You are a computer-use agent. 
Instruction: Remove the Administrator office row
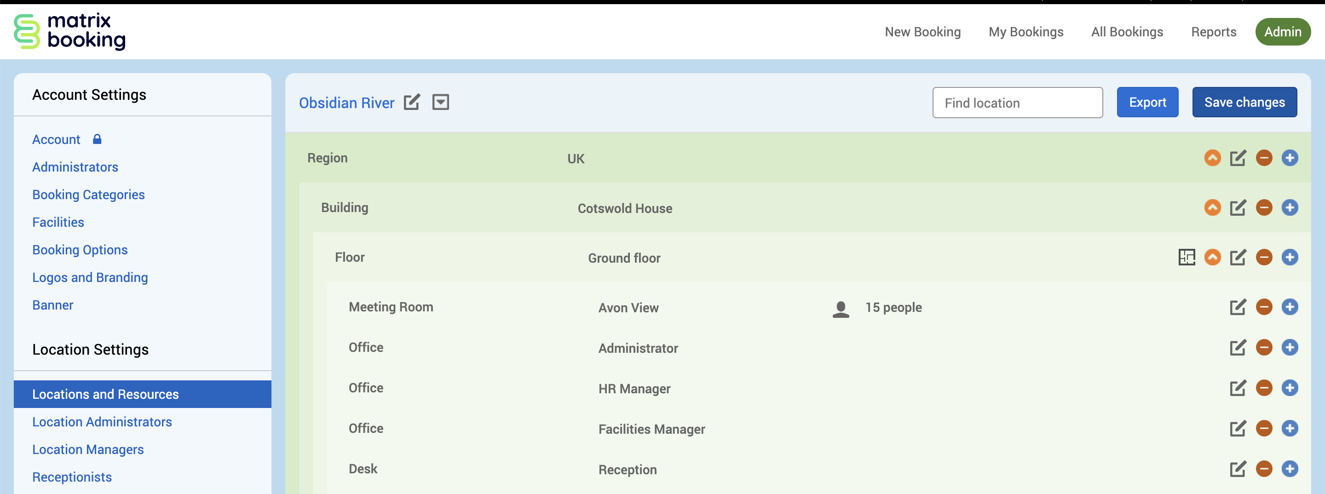coord(1264,347)
